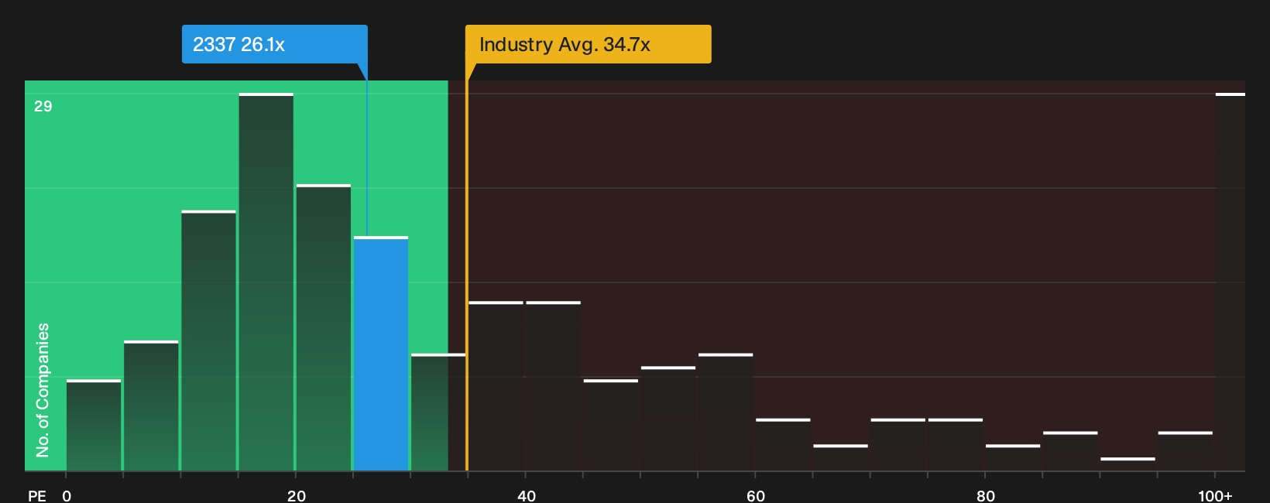The width and height of the screenshot is (1270, 503).
Task: Click the '80' x-axis tick label
Action: [x=986, y=495]
